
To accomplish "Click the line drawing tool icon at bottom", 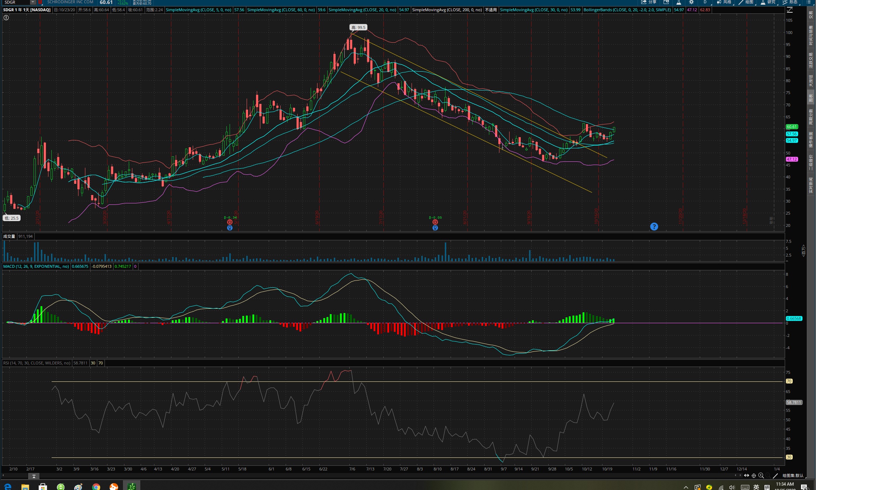I will (775, 476).
